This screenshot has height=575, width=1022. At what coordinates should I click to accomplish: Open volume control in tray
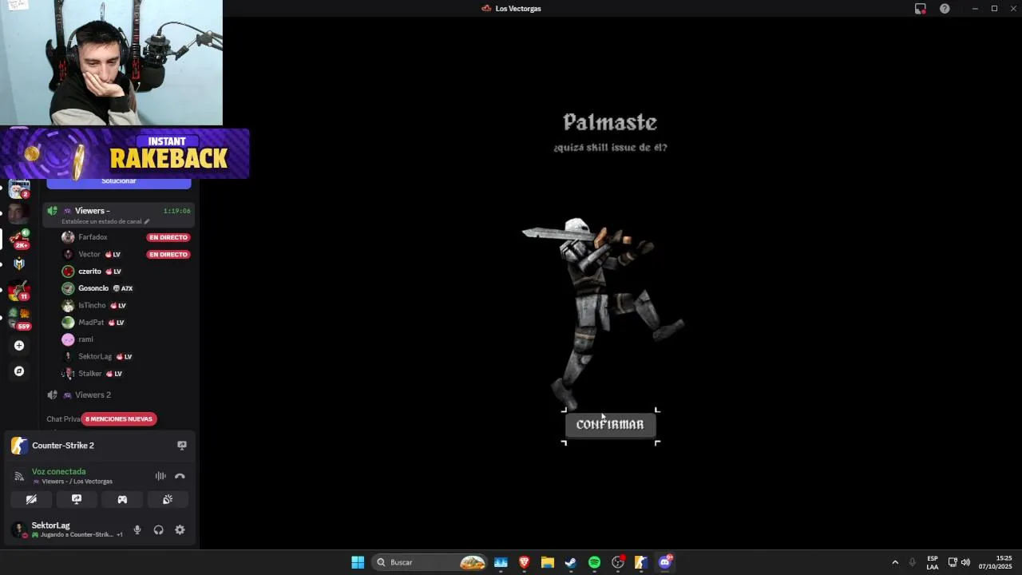pos(965,562)
